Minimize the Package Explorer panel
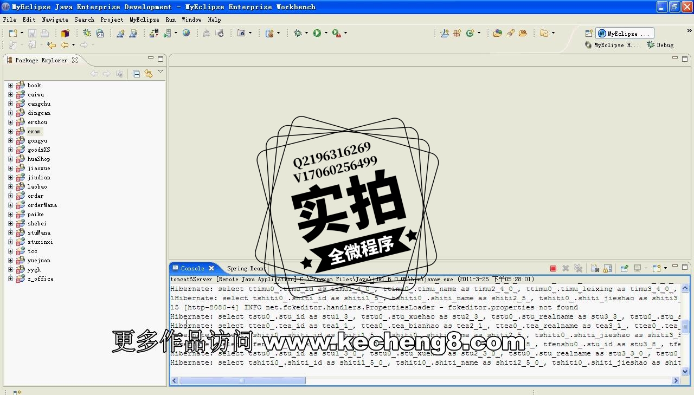This screenshot has width=694, height=395. click(151, 59)
